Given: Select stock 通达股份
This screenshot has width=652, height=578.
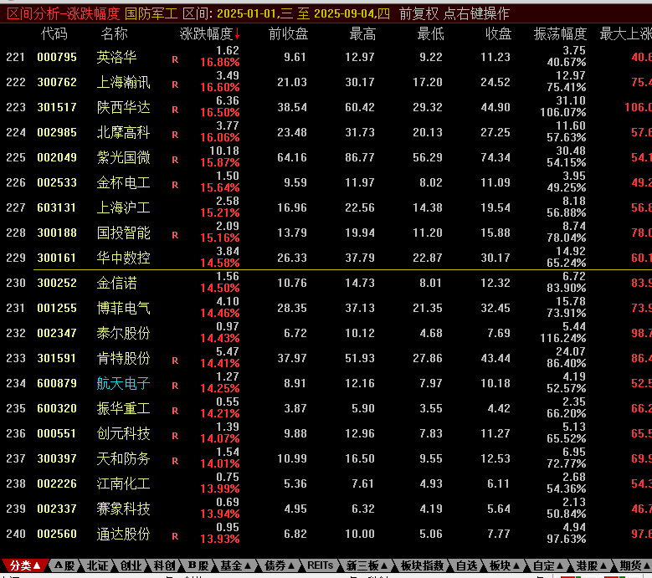Looking at the screenshot, I should click(x=123, y=534).
